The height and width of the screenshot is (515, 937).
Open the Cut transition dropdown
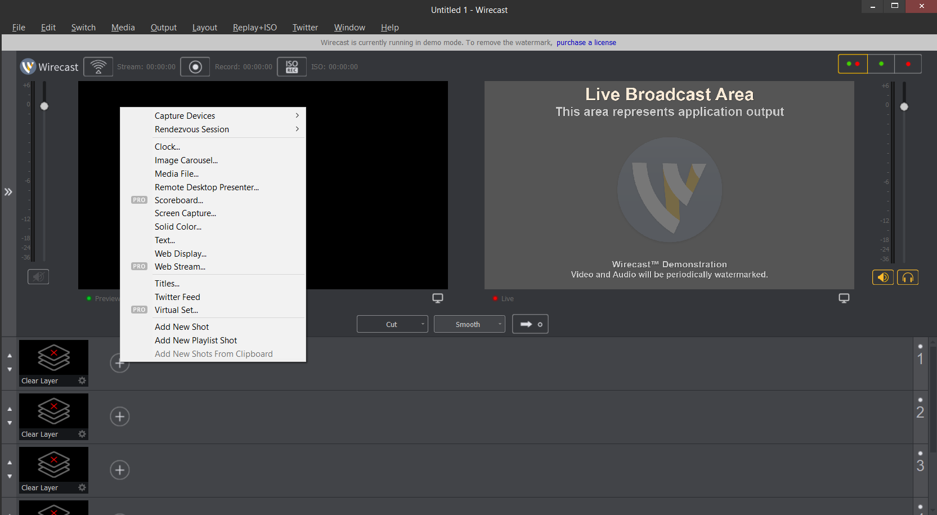click(392, 324)
